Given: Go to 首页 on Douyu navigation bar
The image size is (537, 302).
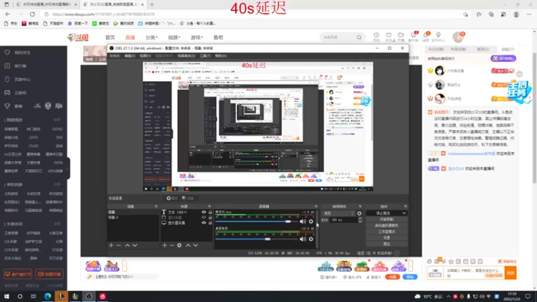Looking at the screenshot, I should coord(110,38).
